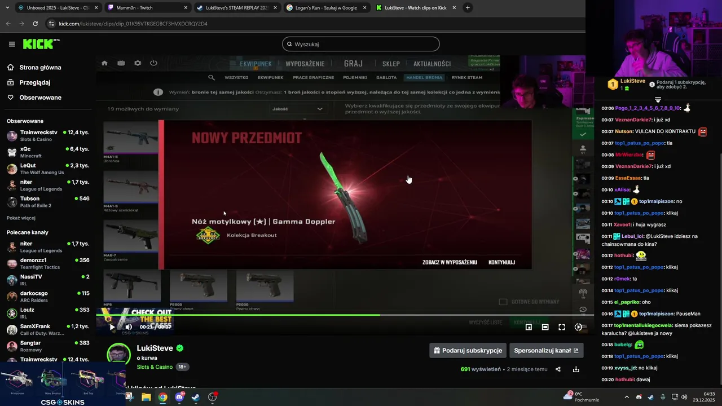The image size is (722, 406).
Task: Open playback speed settings icon
Action: (x=578, y=327)
